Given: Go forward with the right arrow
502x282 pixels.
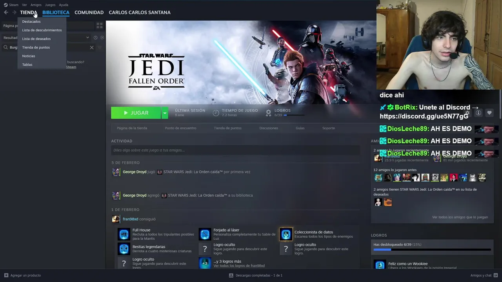Looking at the screenshot, I should point(14,13).
